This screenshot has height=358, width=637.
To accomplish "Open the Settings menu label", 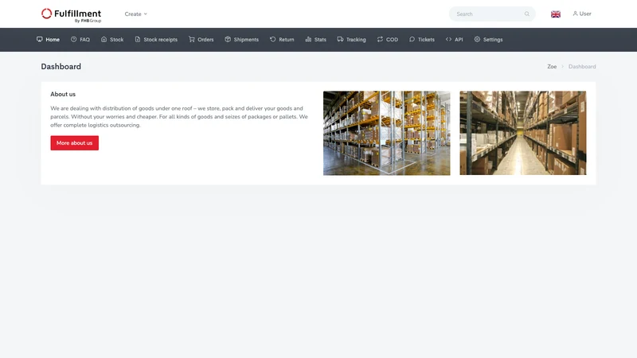I will [x=493, y=40].
